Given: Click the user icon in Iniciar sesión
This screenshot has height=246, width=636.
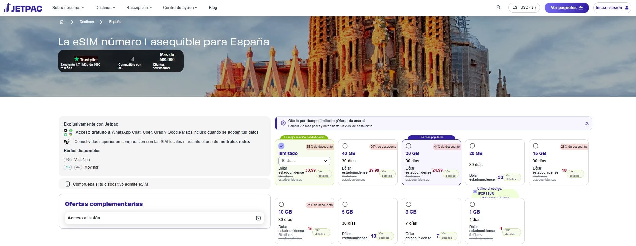Looking at the screenshot, I should click(627, 8).
